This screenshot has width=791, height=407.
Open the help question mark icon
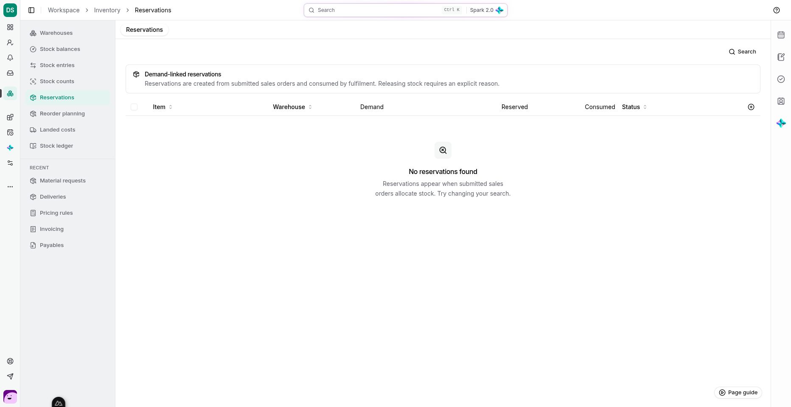[777, 10]
